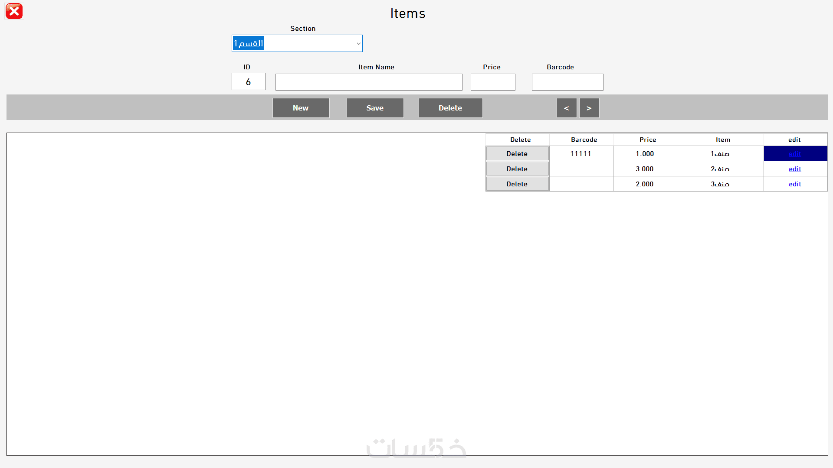Click the Barcode text field
Screen dimensions: 833x468
[x=567, y=82]
